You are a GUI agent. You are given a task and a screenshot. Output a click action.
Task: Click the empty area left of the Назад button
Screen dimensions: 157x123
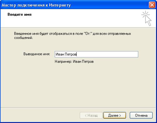40,115
